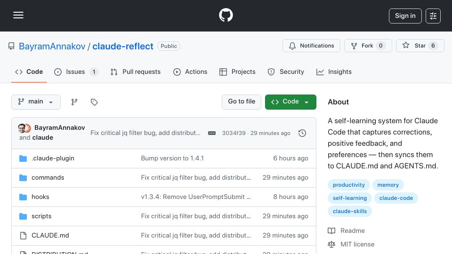Open the commands folder
The image size is (452, 254).
pos(48,178)
